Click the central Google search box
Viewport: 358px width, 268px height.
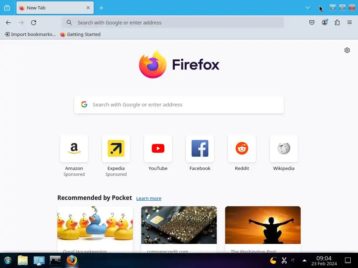pos(179,105)
